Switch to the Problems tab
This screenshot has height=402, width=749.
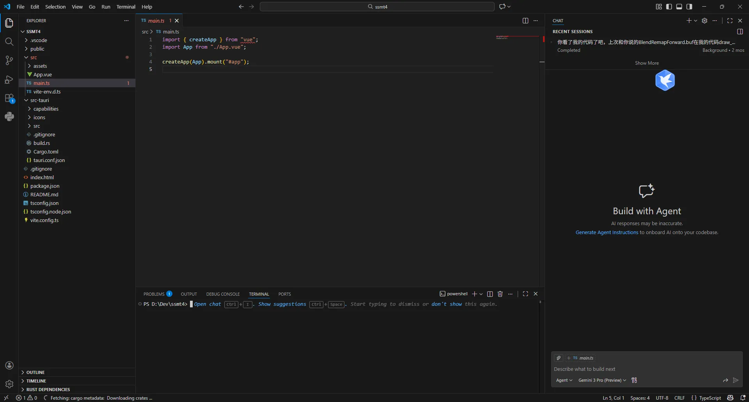pos(154,294)
